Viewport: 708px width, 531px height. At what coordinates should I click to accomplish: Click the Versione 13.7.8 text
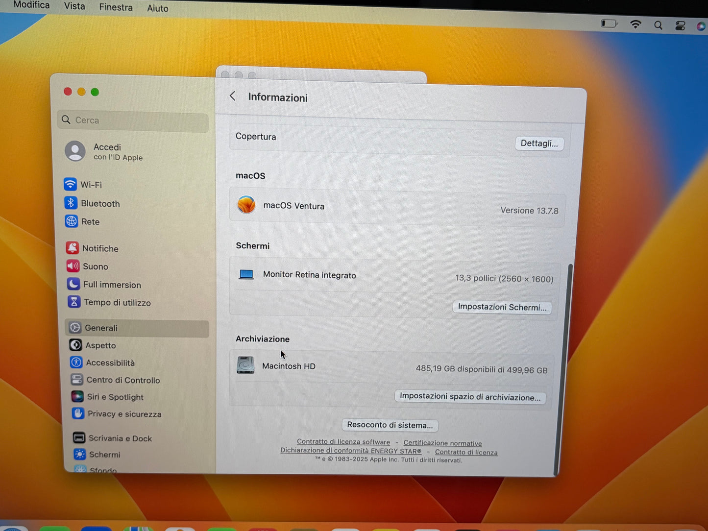pos(529,210)
